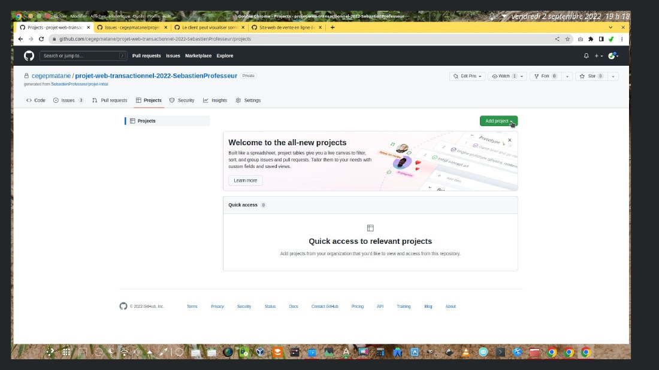Bookmark this page with the star icon
The width and height of the screenshot is (659, 370).
tap(567, 39)
